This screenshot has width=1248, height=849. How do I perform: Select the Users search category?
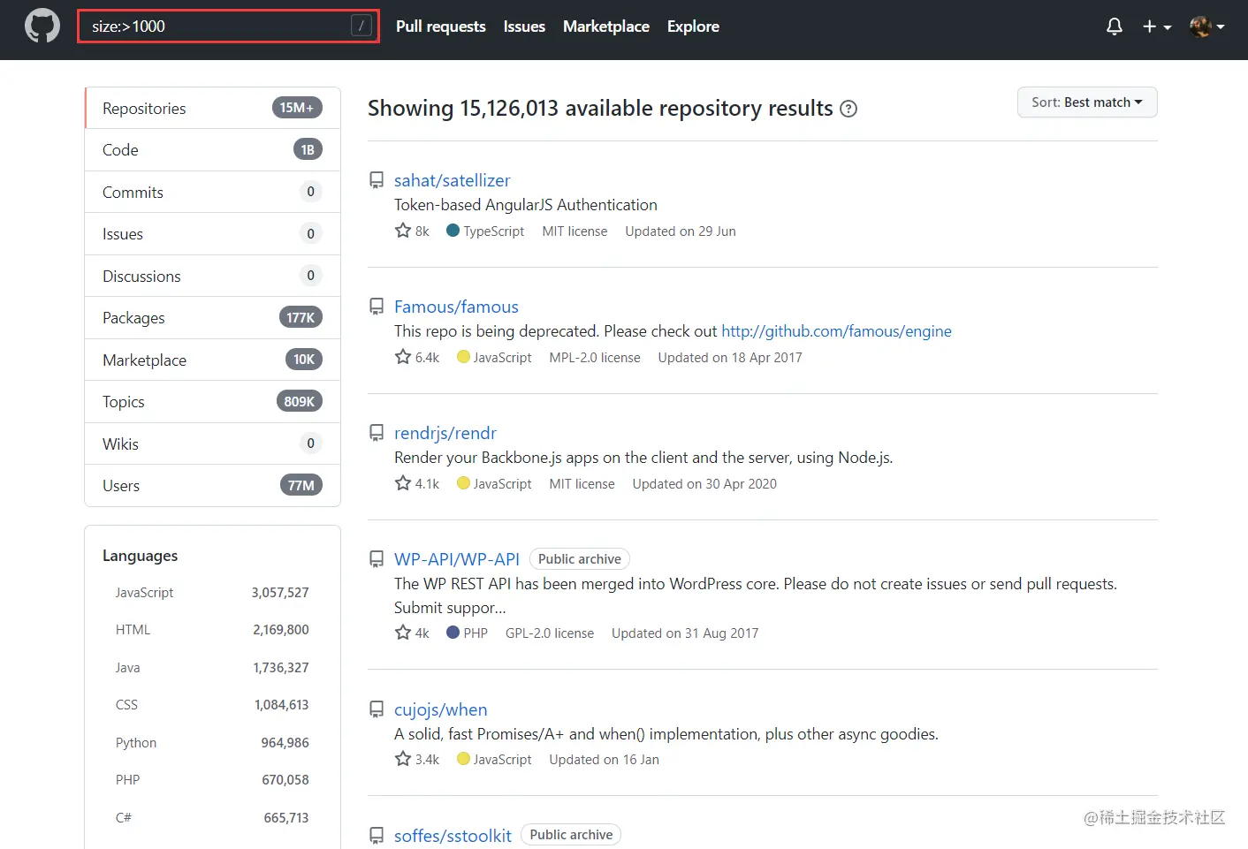[212, 486]
